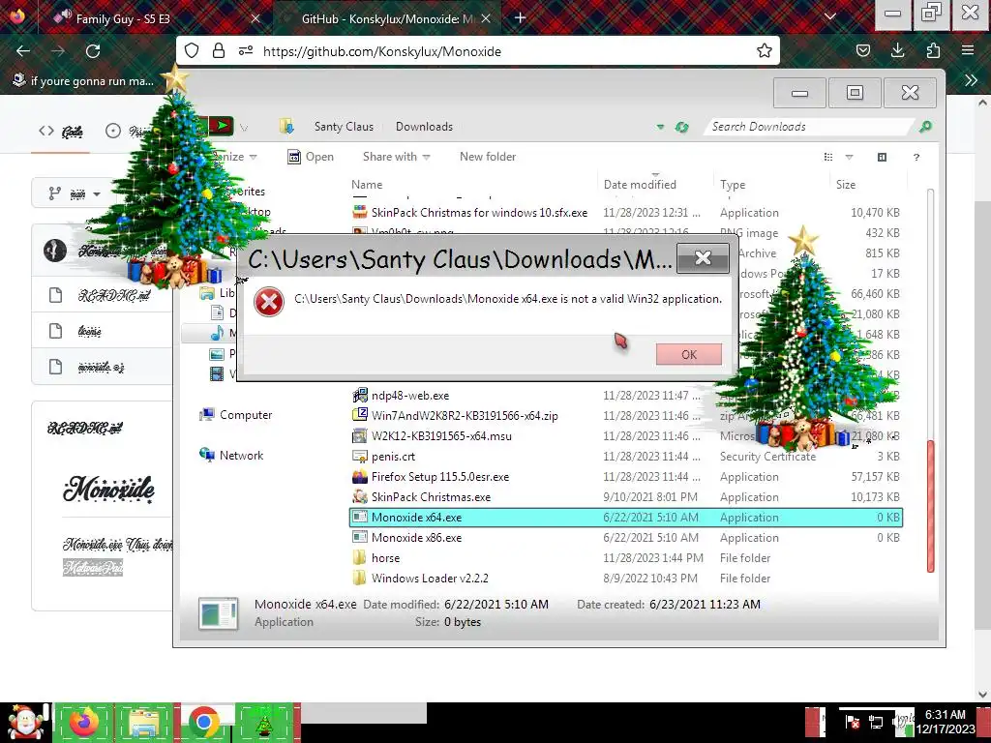Bookmark this page with the star icon
Image resolution: width=991 pixels, height=743 pixels.
(x=765, y=51)
